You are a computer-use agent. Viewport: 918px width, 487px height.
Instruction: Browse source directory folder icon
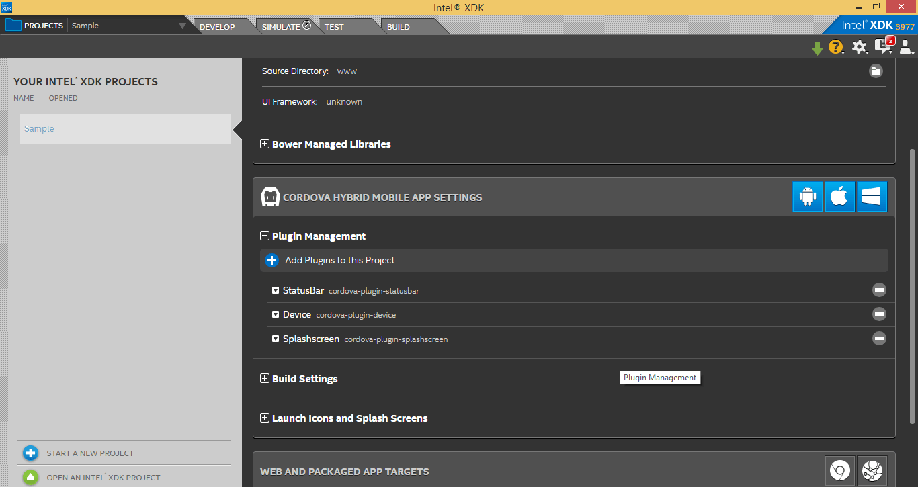(x=876, y=71)
